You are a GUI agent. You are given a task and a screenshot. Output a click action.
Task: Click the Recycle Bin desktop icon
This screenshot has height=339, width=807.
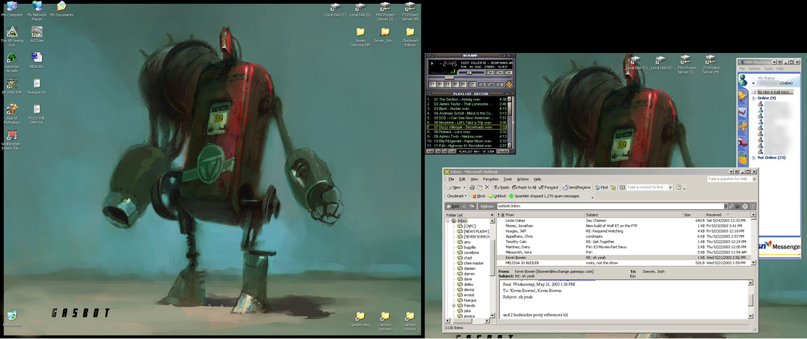point(11,319)
